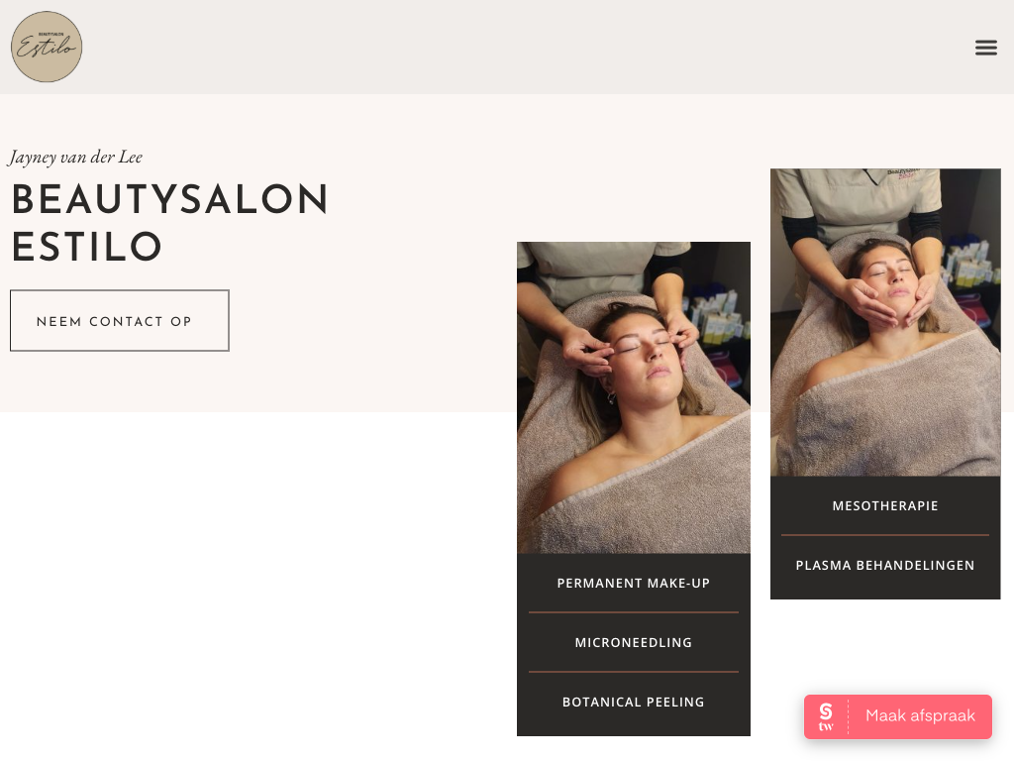Open the Permanent Make-up link
Image resolution: width=1014 pixels, height=761 pixels.
tap(633, 583)
